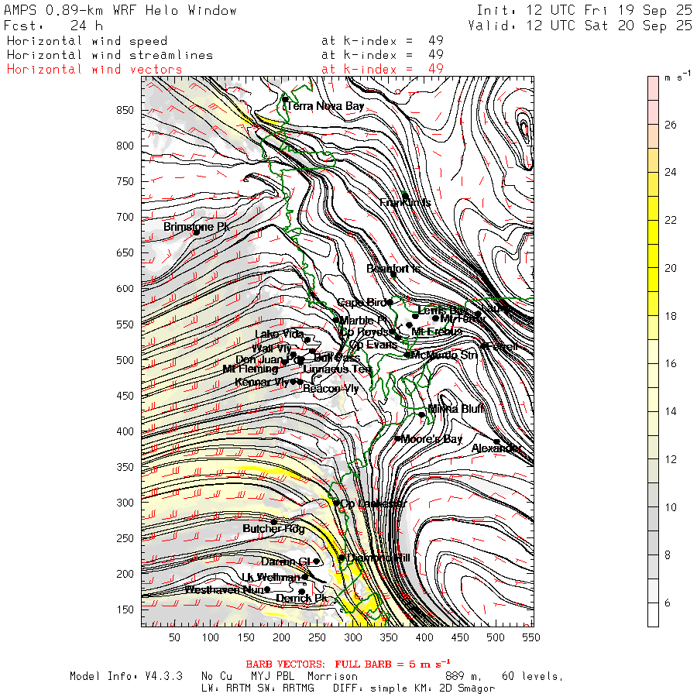Click the Mt Terror station label
Image resolution: width=697 pixels, height=697 pixels.
(463, 318)
